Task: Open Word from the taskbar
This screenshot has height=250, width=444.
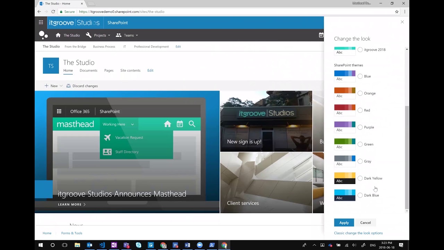Action: point(188,245)
